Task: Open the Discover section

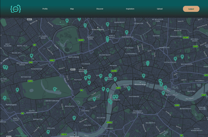Action: [x=100, y=9]
